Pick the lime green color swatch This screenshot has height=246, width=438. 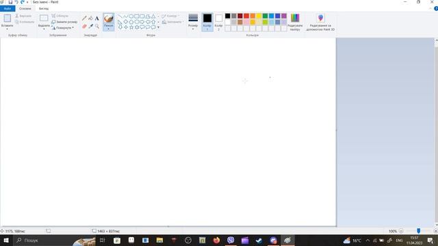[x=265, y=22]
